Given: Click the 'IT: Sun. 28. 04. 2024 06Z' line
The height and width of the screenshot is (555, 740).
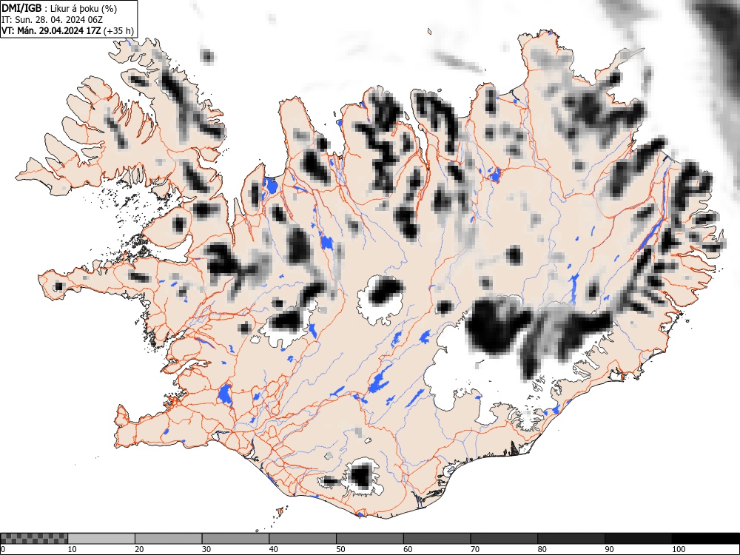Looking at the screenshot, I should click(52, 20).
